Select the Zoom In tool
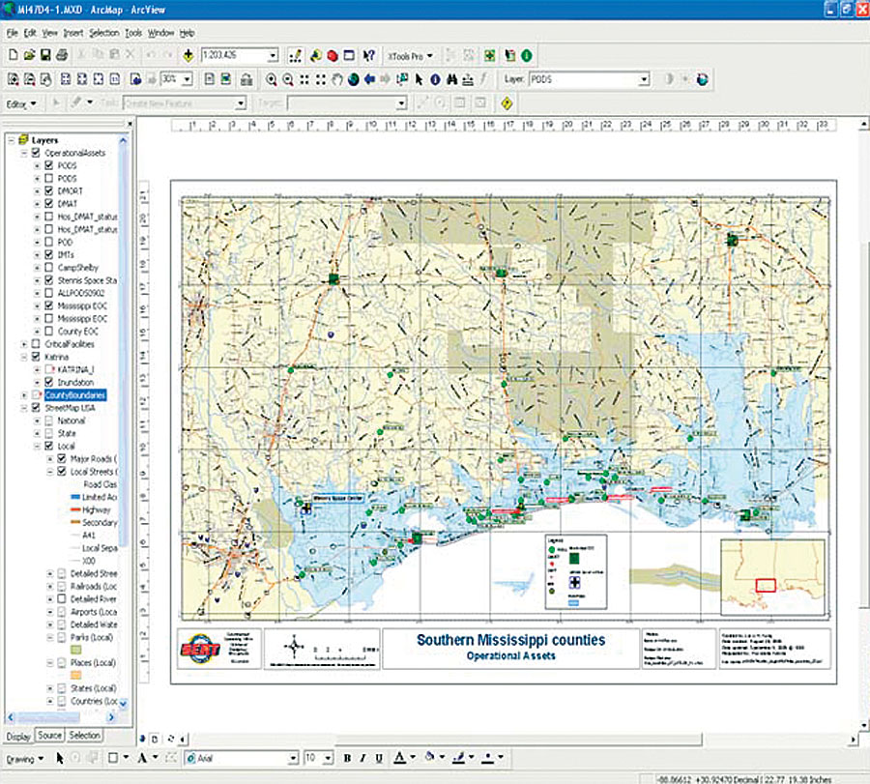Screen dimensions: 870x784 pos(272,79)
